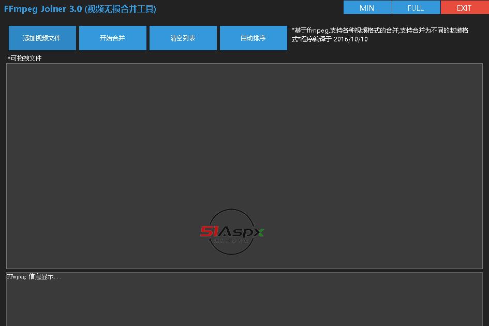Click inside the video file list area
This screenshot has height=326, width=489.
pos(244,166)
